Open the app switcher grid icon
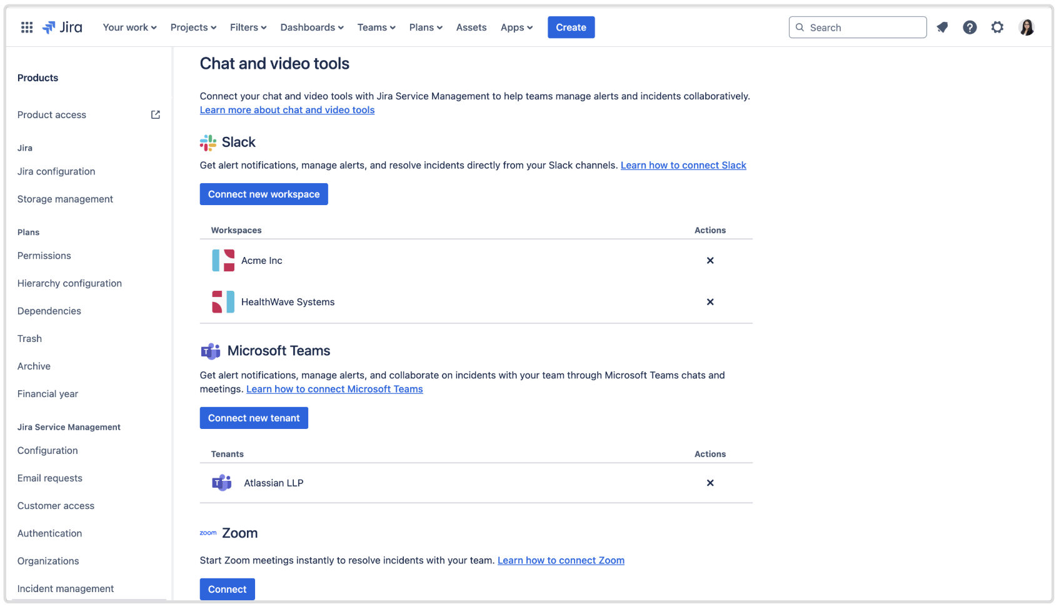The image size is (1059, 609). coord(26,27)
